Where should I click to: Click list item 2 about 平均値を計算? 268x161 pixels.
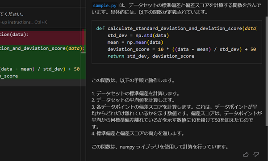pyautogui.click(x=133, y=100)
